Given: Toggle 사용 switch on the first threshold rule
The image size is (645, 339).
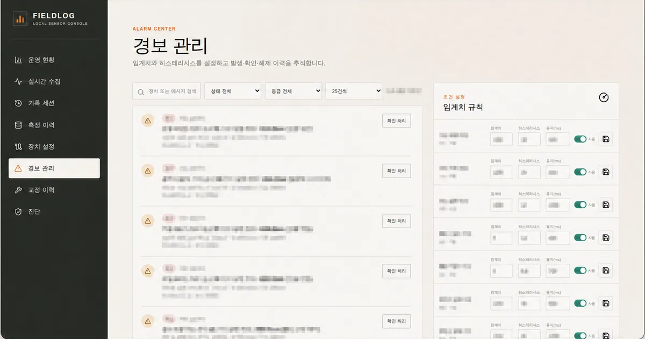Looking at the screenshot, I should [x=580, y=139].
